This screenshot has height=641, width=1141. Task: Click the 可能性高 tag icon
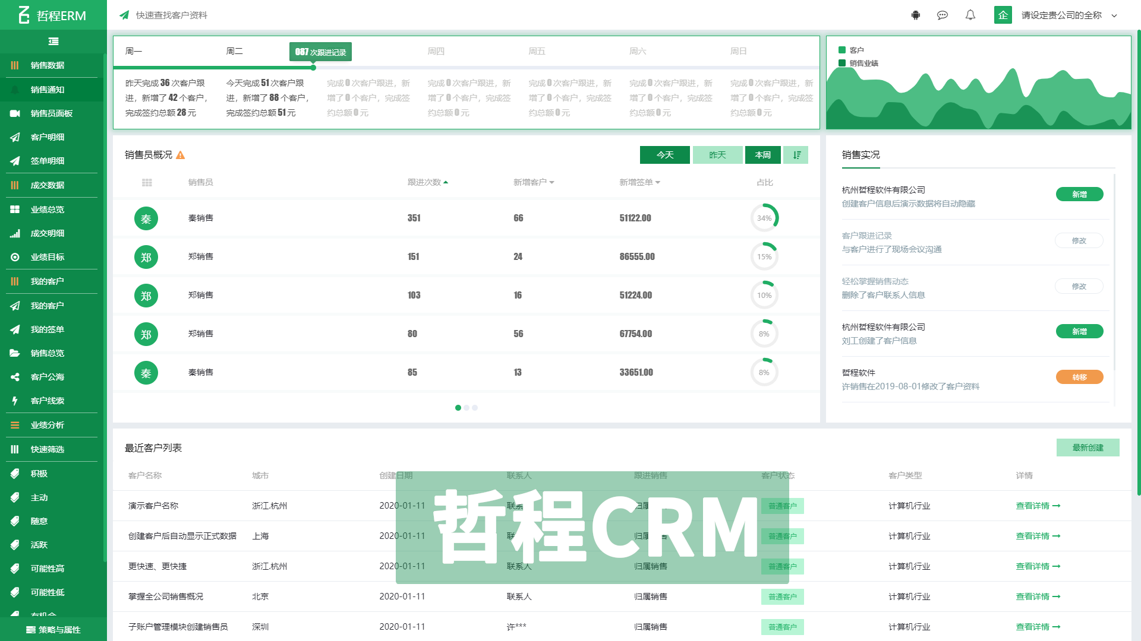coord(15,569)
